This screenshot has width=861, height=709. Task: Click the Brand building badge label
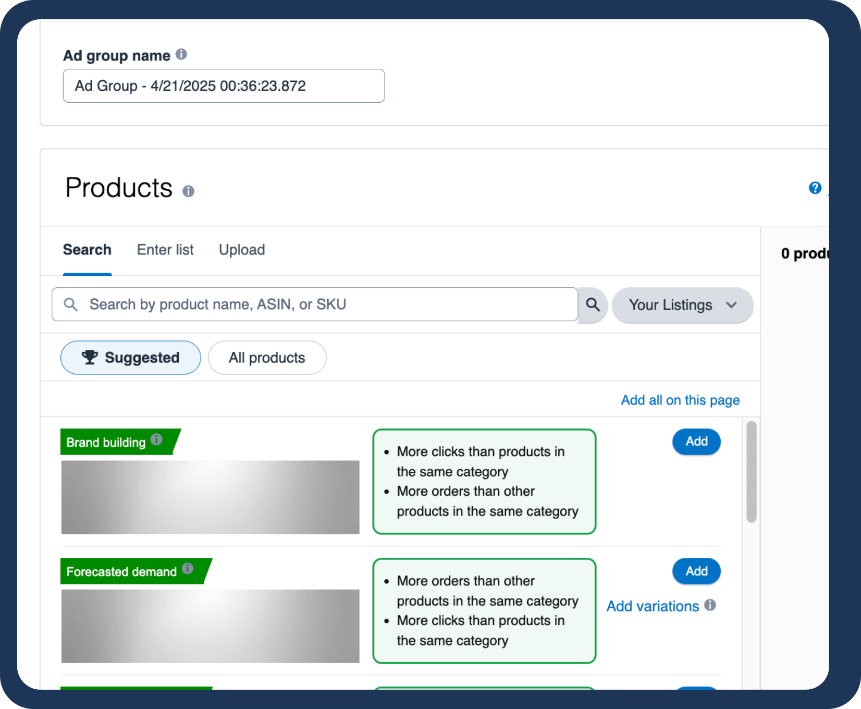pyautogui.click(x=106, y=442)
